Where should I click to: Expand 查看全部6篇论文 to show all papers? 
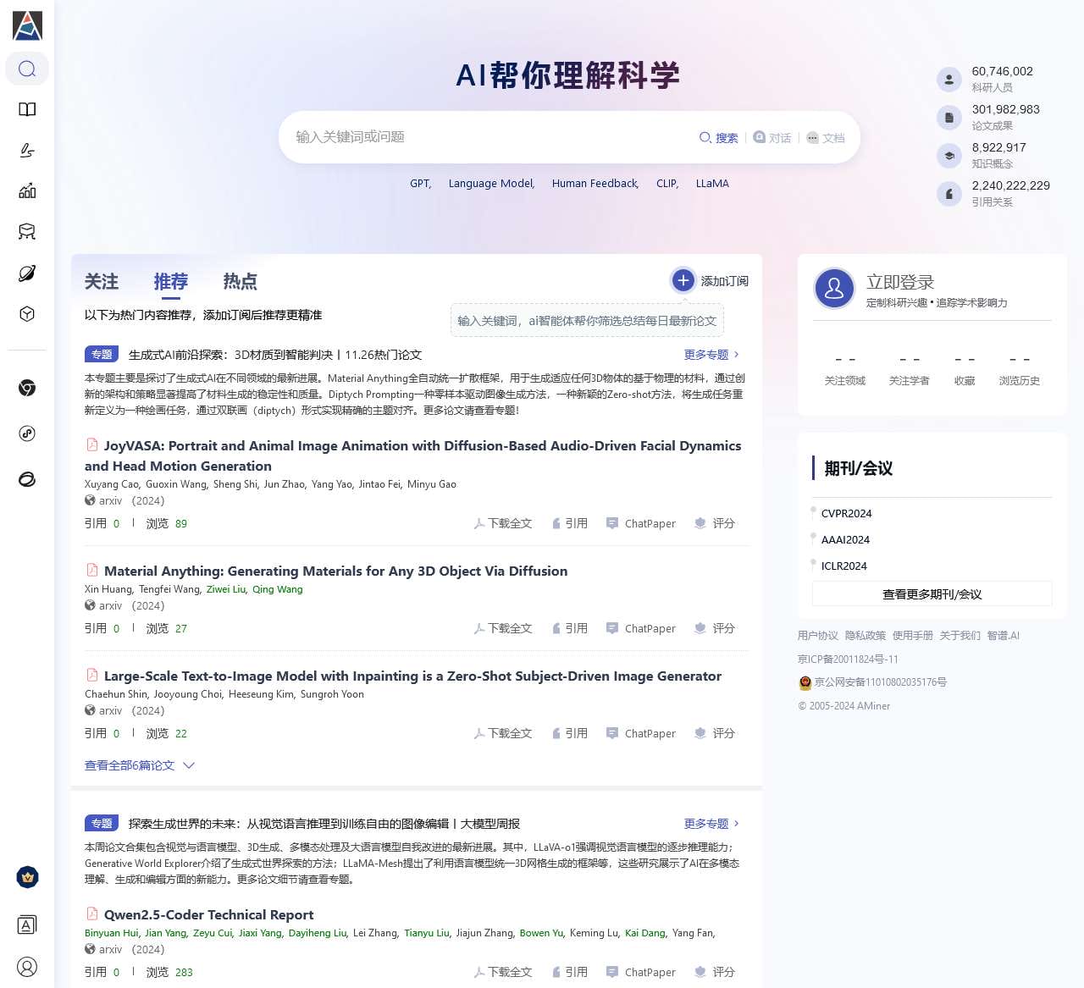coord(140,765)
